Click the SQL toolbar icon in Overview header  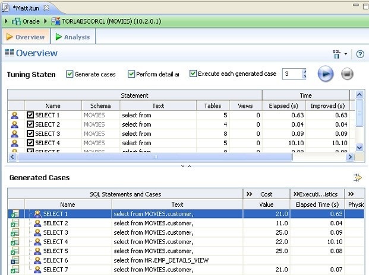[x=336, y=54]
